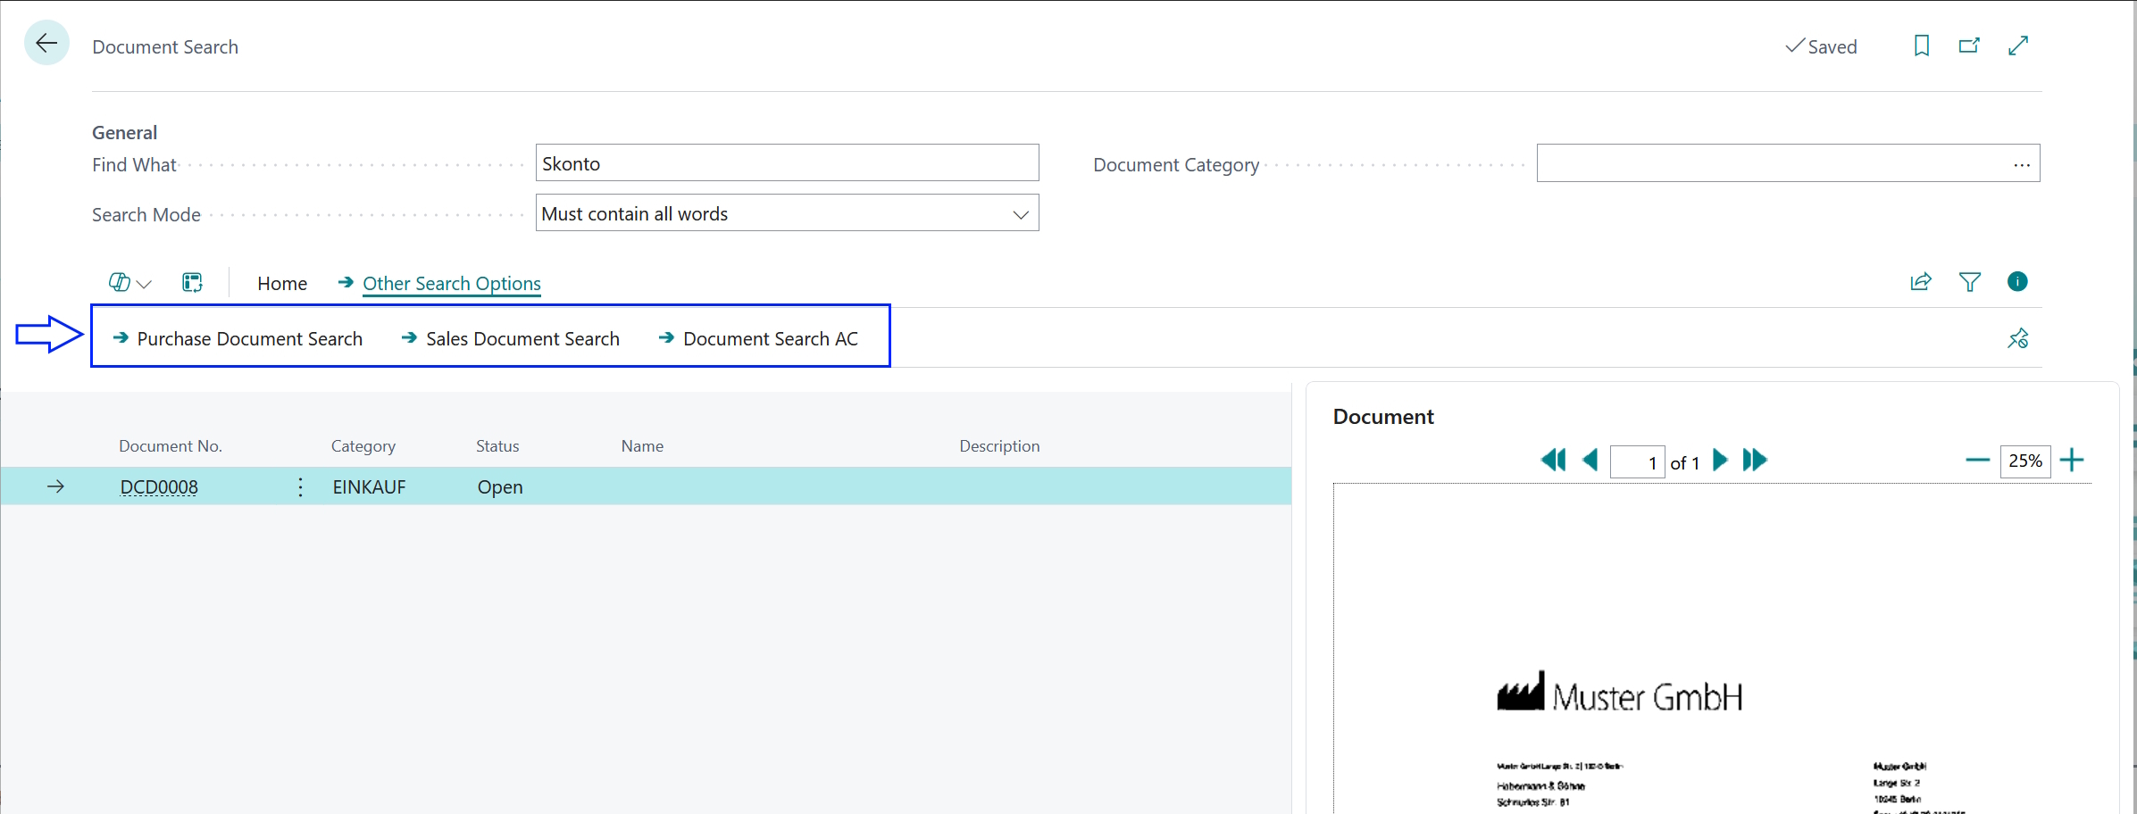Click the share icon above the list
2137x814 pixels.
(1921, 282)
